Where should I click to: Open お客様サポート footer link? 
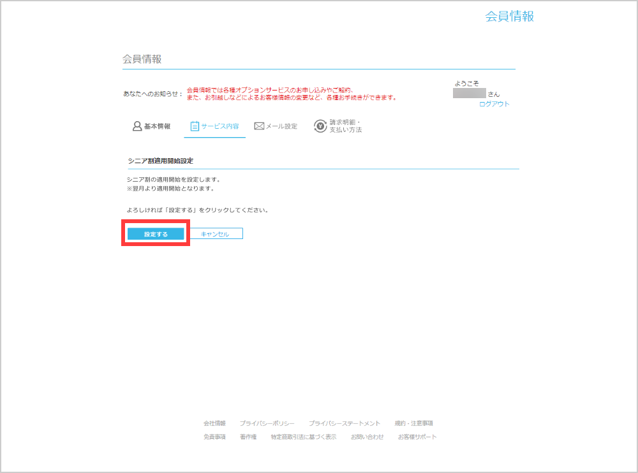pyautogui.click(x=417, y=437)
